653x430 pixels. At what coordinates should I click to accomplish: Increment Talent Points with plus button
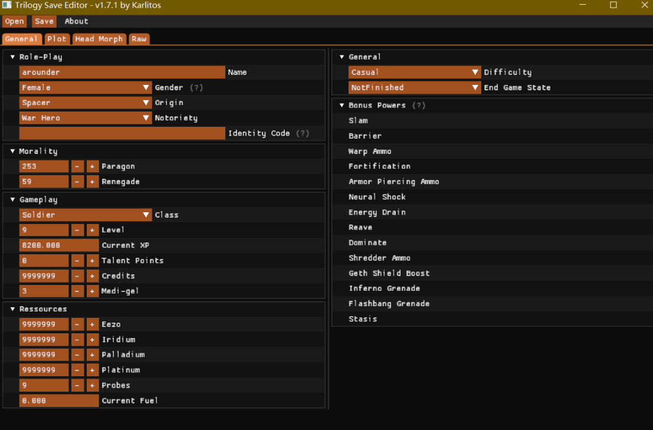tap(92, 261)
